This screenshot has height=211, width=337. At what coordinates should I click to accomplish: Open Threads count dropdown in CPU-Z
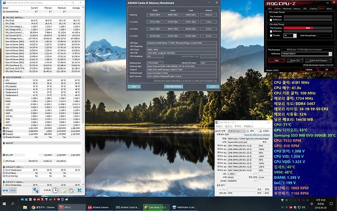coord(295,36)
